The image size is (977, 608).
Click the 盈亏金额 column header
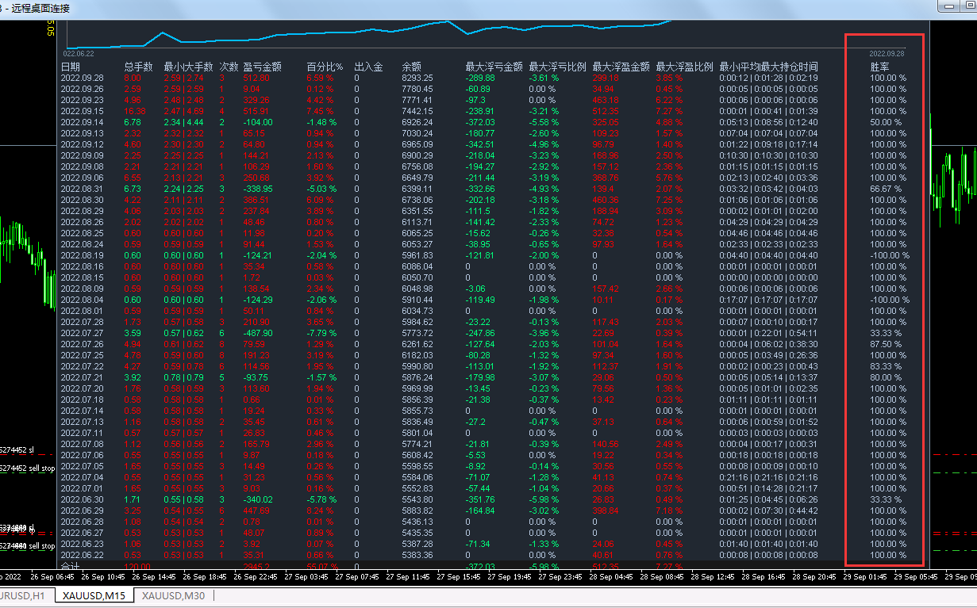[x=262, y=67]
